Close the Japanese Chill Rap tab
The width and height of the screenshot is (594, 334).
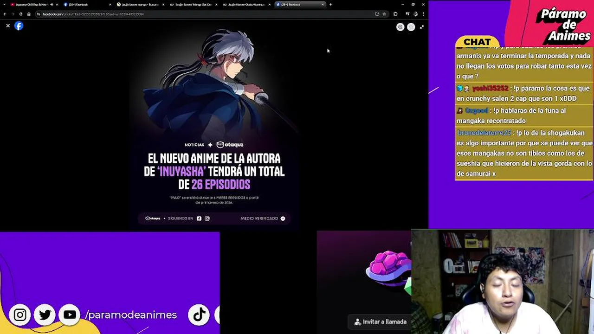coord(57,5)
